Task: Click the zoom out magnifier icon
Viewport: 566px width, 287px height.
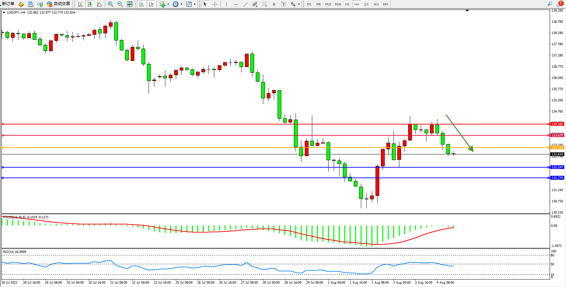Action: [120, 4]
